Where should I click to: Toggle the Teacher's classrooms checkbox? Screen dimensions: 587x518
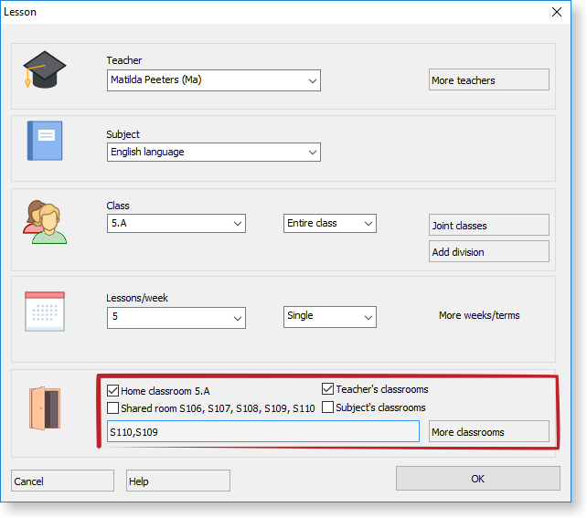coord(328,389)
